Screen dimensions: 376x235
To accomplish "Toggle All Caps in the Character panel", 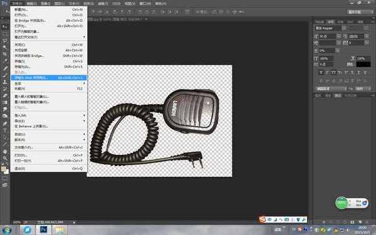I will coord(333,73).
